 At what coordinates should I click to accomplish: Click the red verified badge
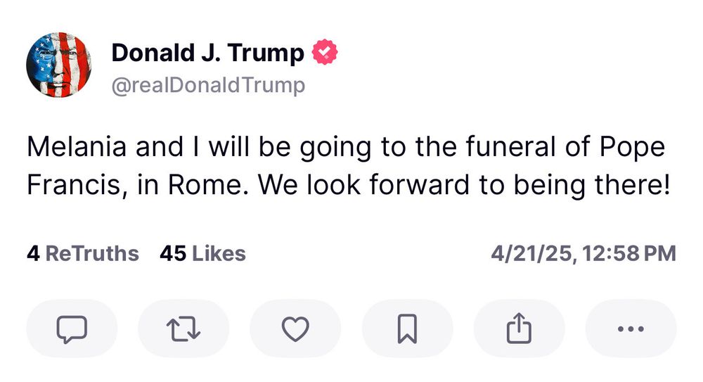pos(325,53)
